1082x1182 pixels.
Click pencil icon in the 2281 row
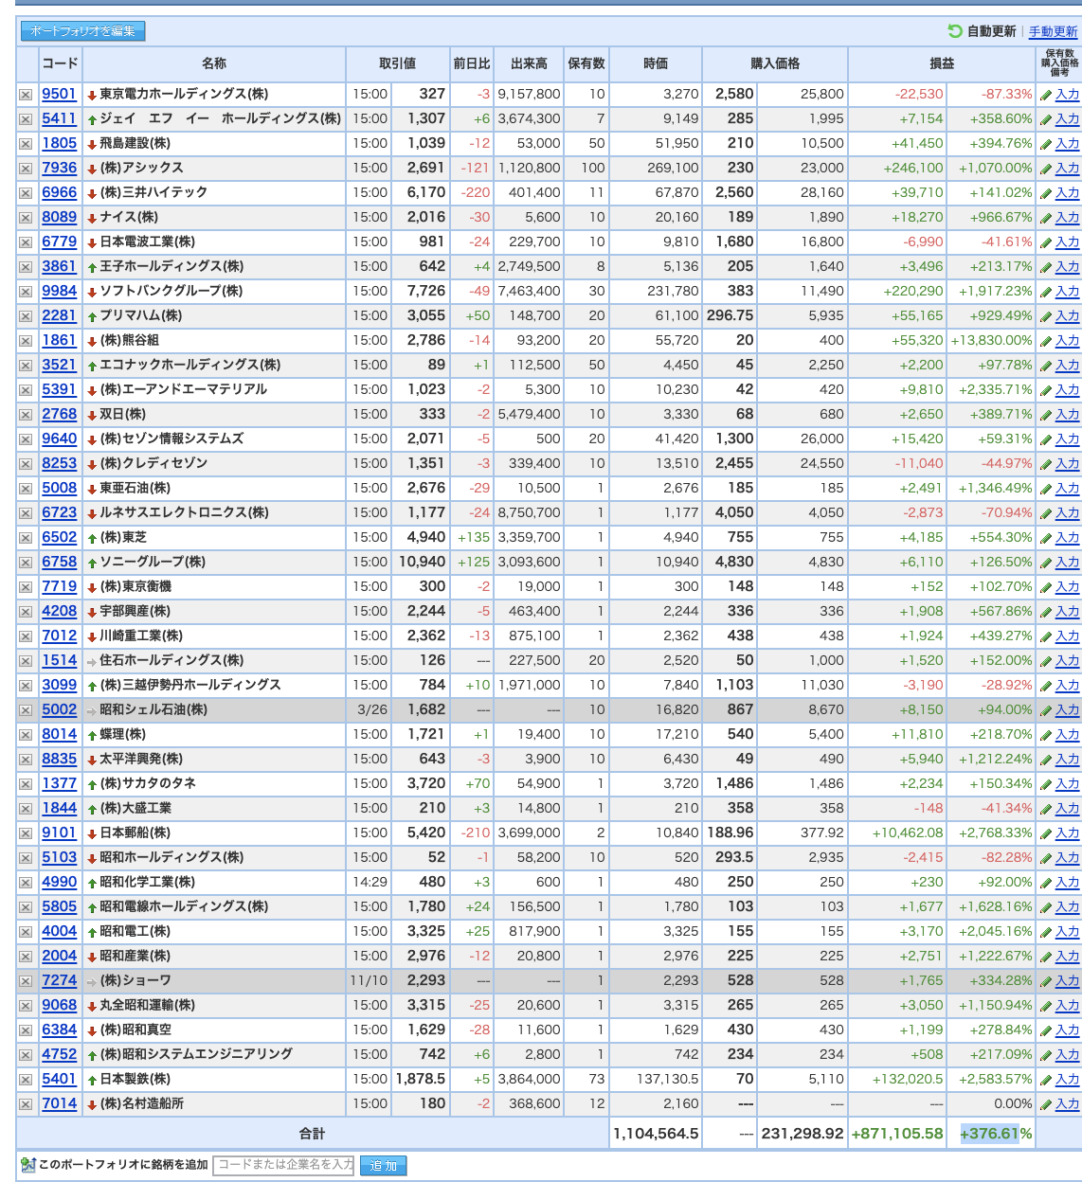tap(1046, 316)
